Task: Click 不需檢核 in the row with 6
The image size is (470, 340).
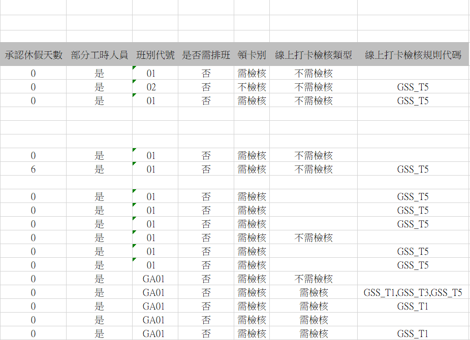Action: coord(314,169)
